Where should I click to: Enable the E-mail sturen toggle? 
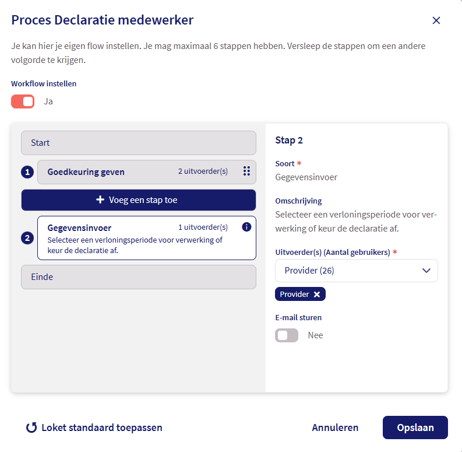(x=287, y=335)
